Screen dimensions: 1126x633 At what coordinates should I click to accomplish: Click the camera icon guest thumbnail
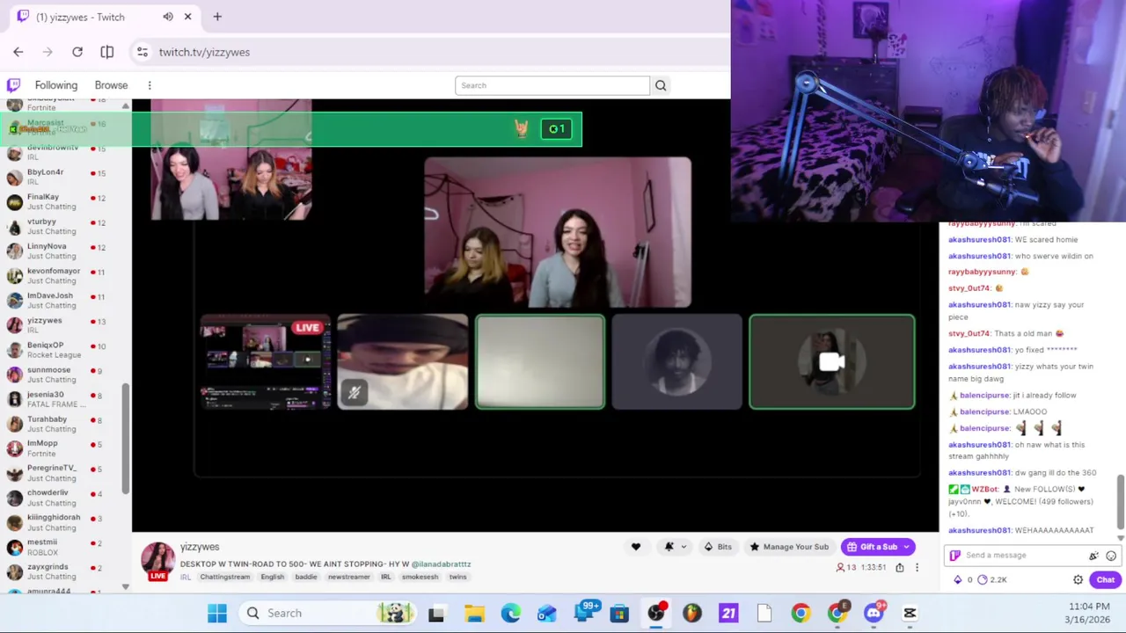[x=832, y=361]
